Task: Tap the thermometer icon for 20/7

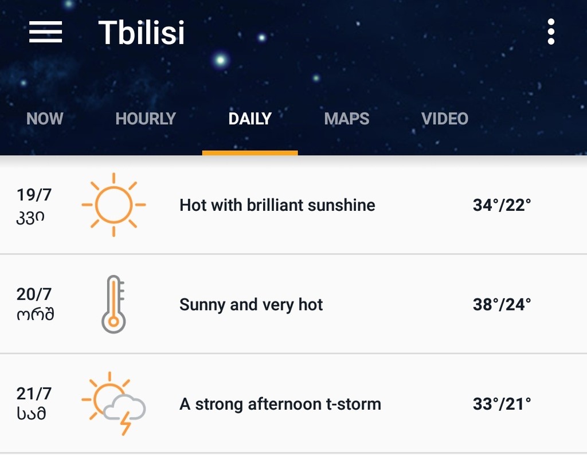Action: click(x=114, y=304)
